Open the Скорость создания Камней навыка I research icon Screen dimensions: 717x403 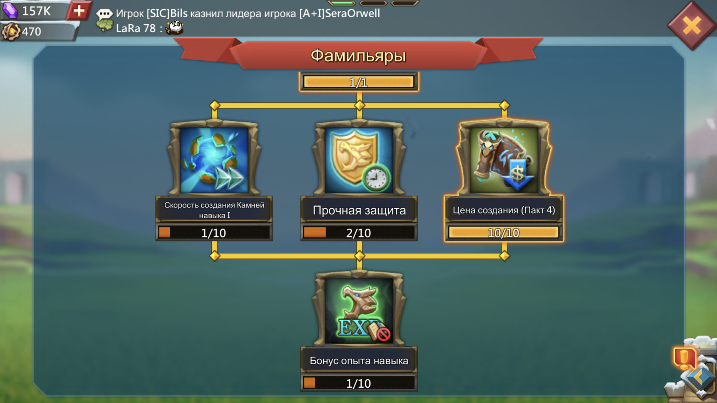tap(214, 159)
